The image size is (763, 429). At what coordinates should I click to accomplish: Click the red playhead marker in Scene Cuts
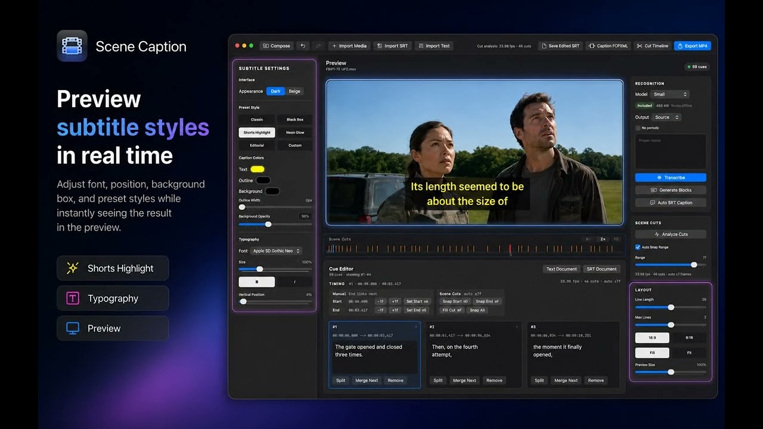pyautogui.click(x=510, y=249)
